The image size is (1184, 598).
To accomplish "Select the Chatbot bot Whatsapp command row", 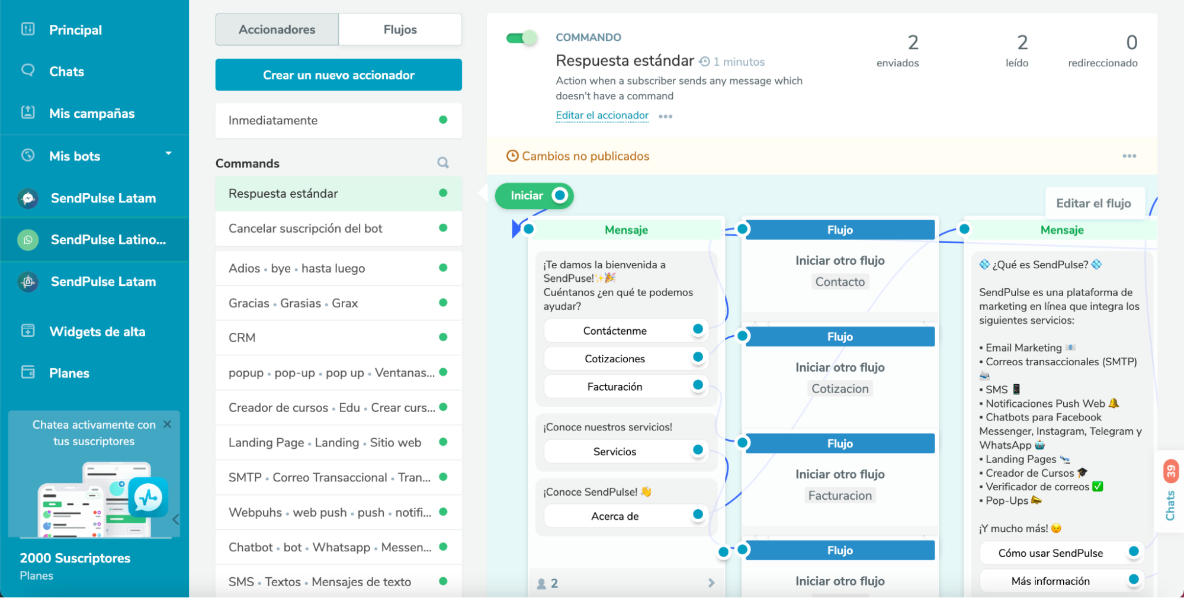I will pos(339,547).
